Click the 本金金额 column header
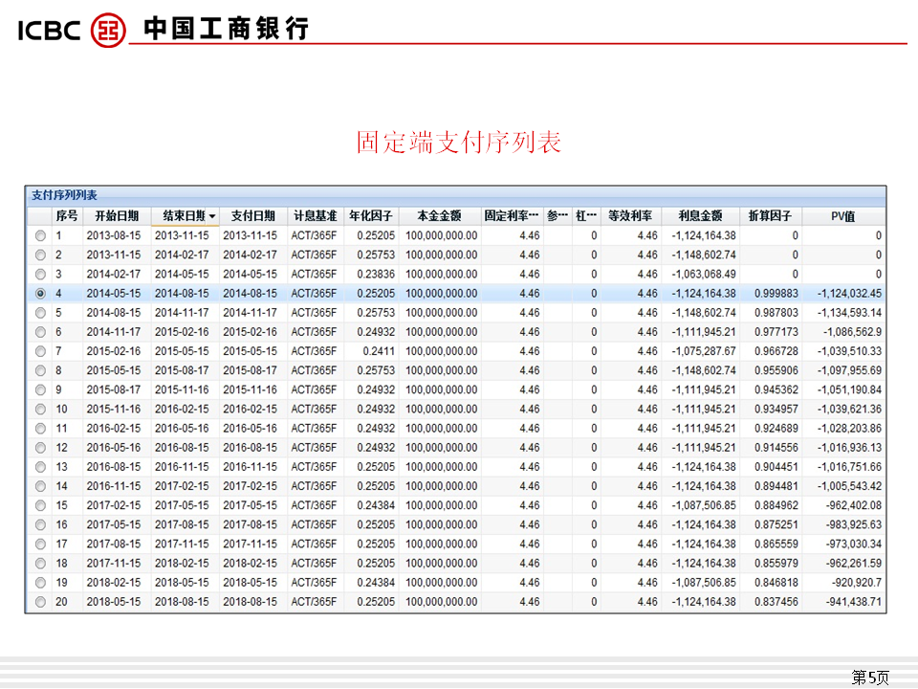The width and height of the screenshot is (918, 689). point(440,216)
